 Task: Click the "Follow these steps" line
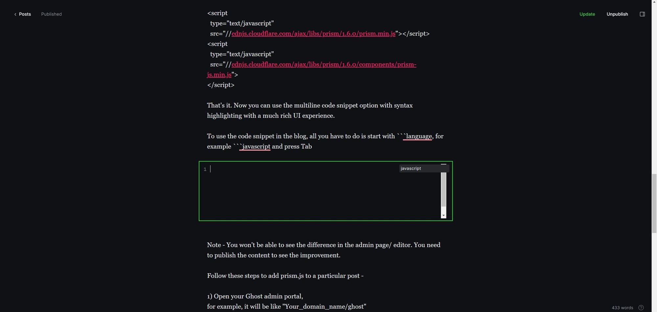[x=285, y=276]
